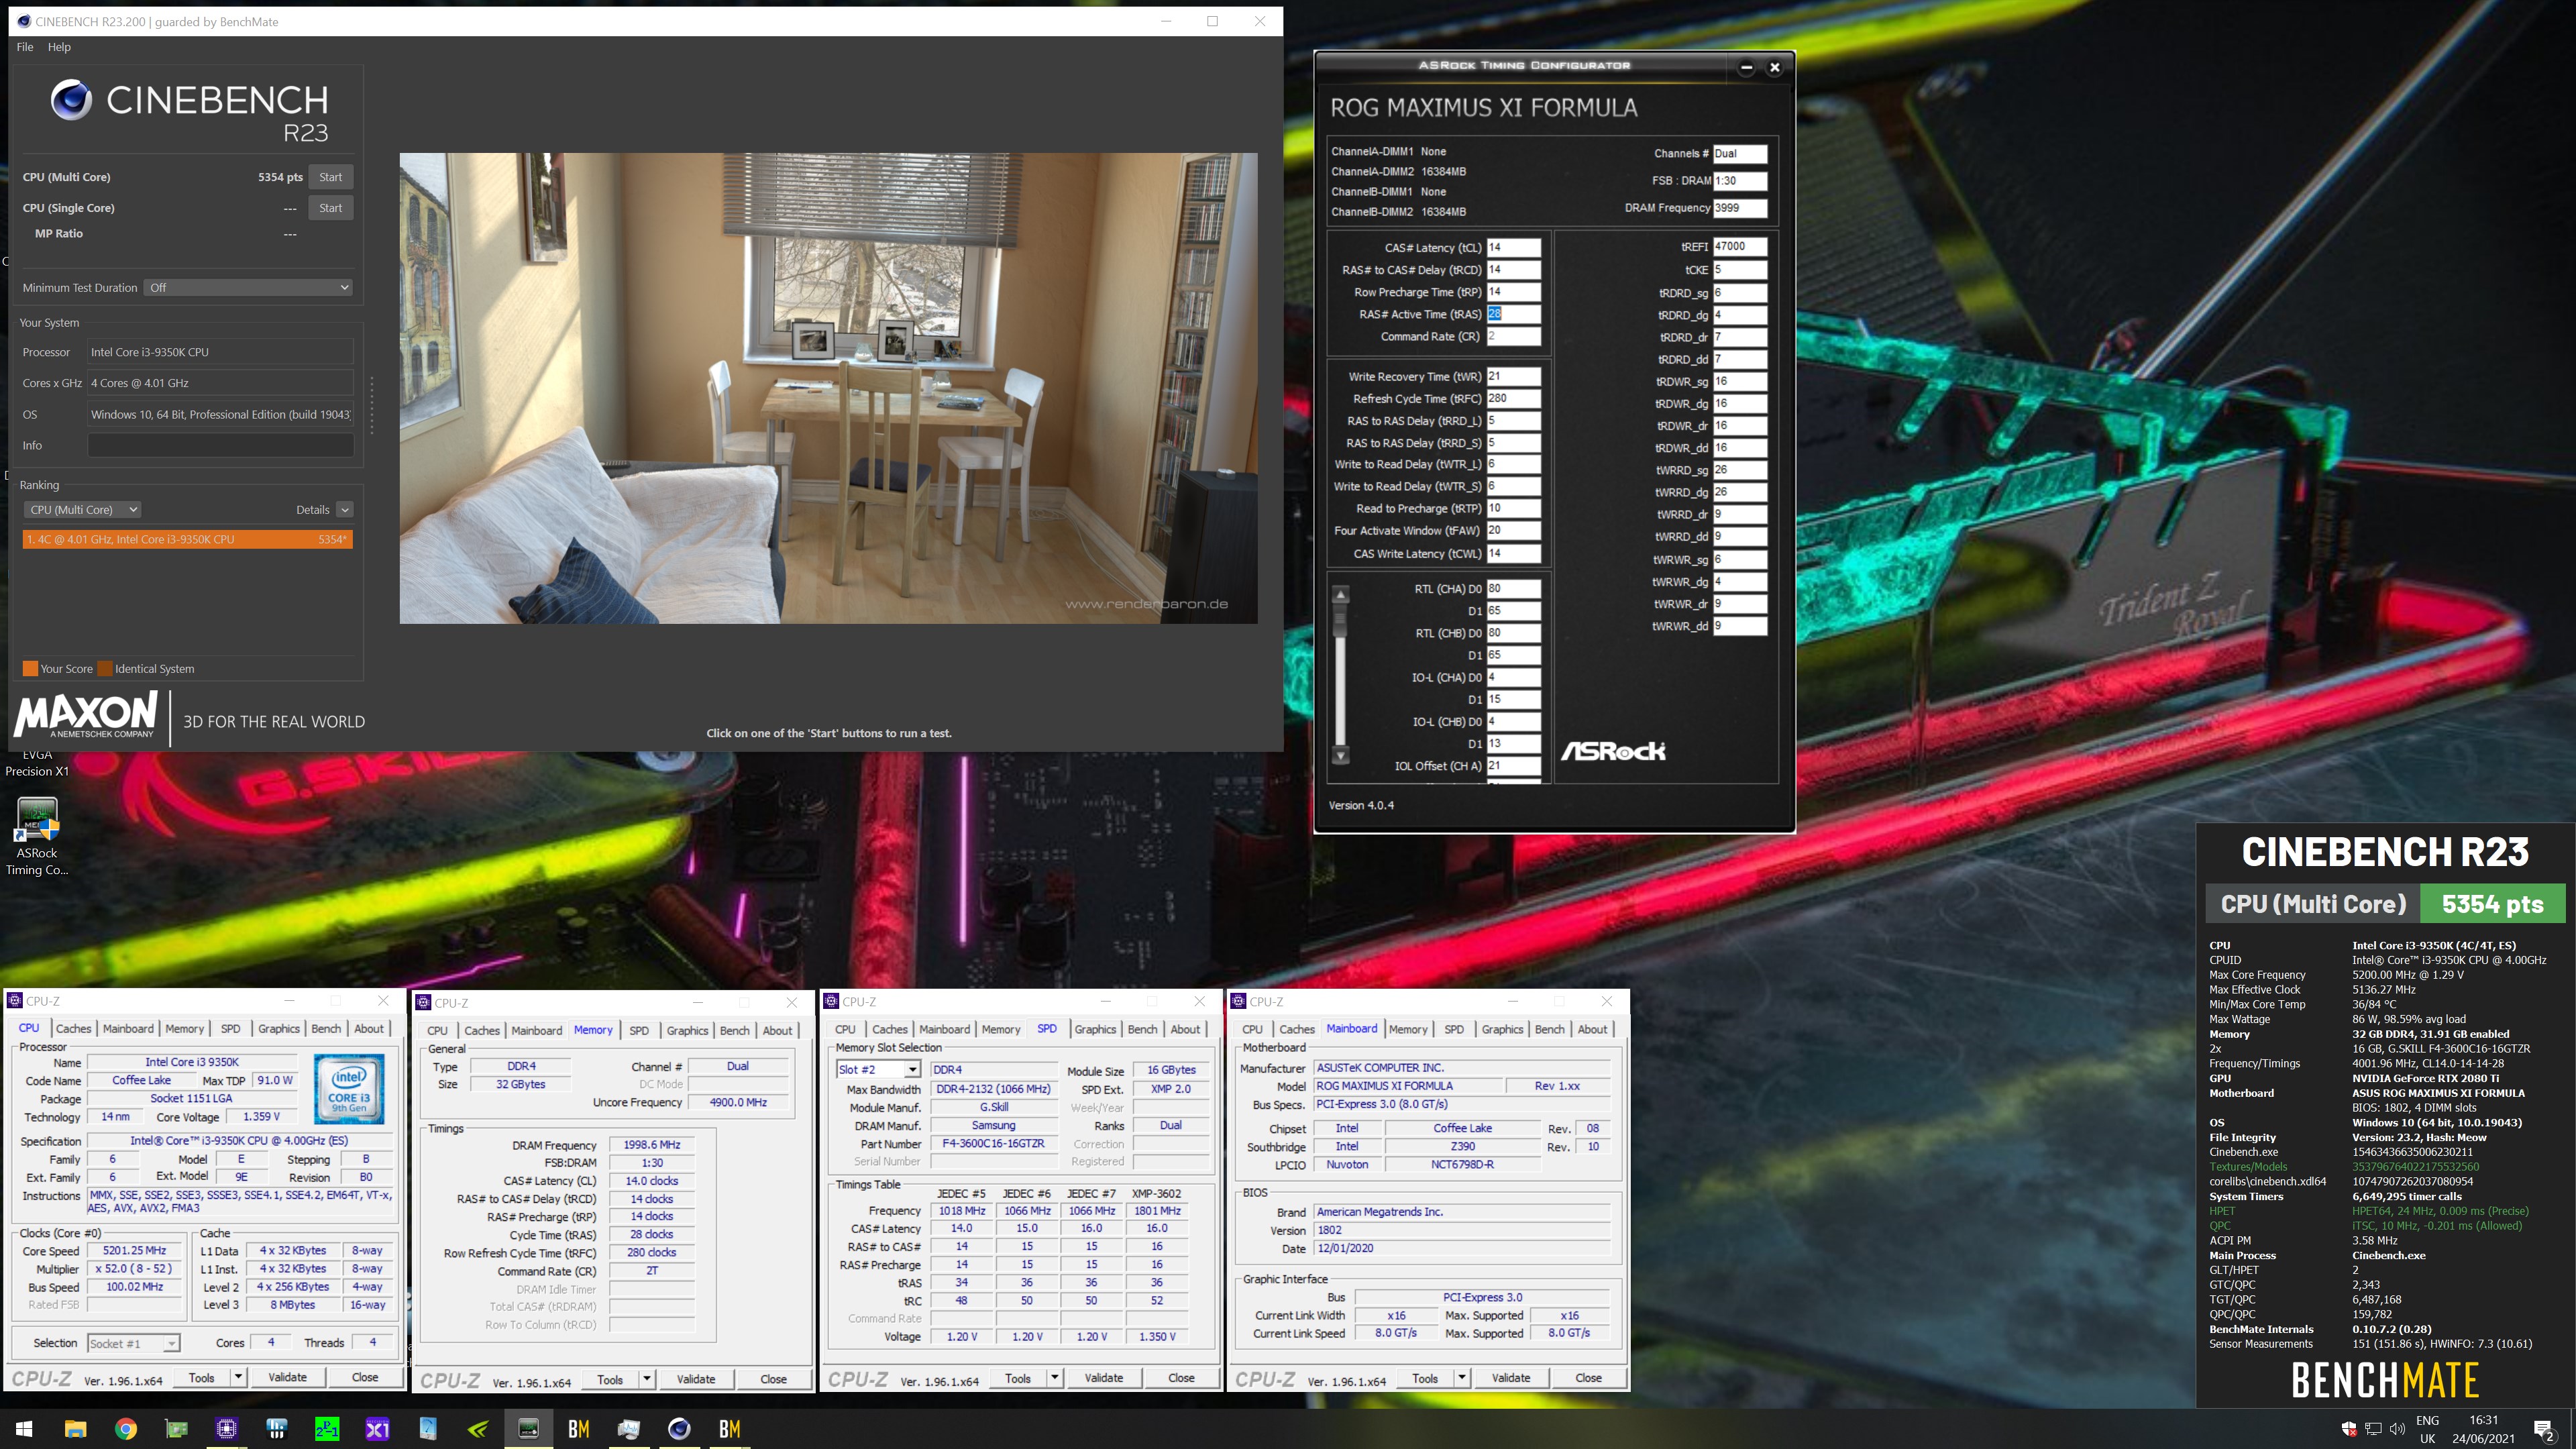
Task: Click the tWRWR_dd value field
Action: 1740,626
